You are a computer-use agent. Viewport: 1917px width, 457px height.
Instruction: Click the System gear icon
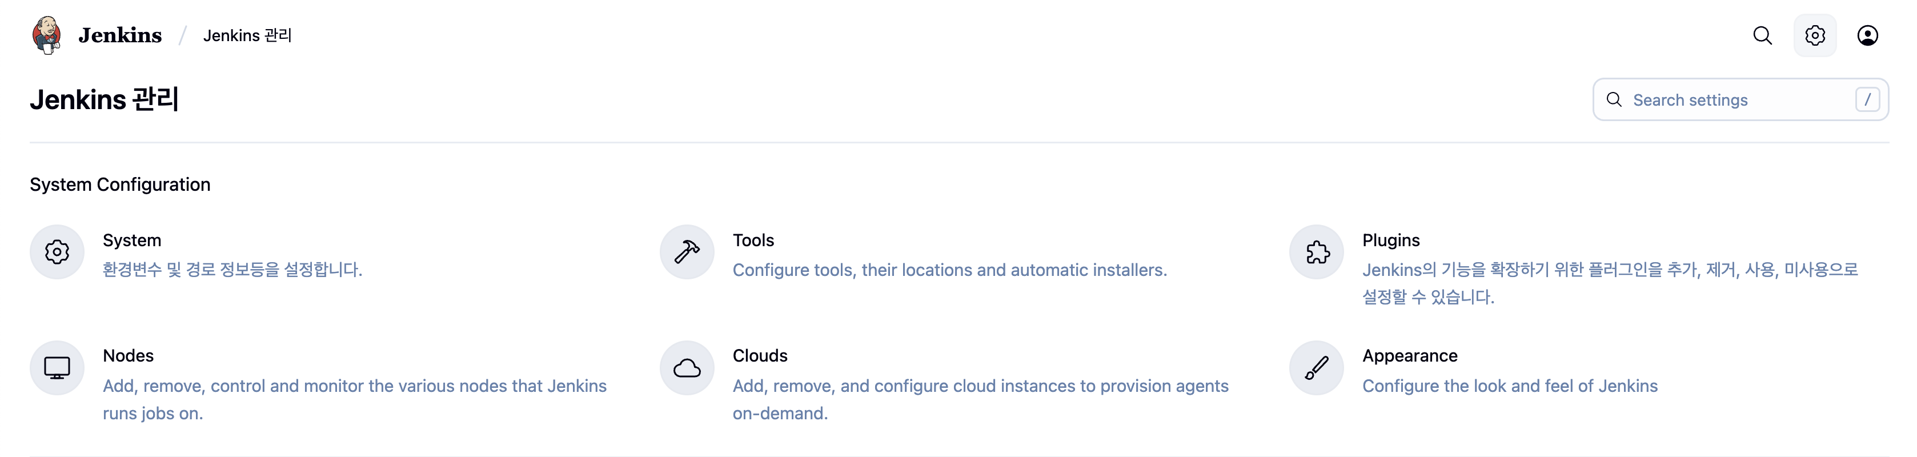pyautogui.click(x=57, y=252)
